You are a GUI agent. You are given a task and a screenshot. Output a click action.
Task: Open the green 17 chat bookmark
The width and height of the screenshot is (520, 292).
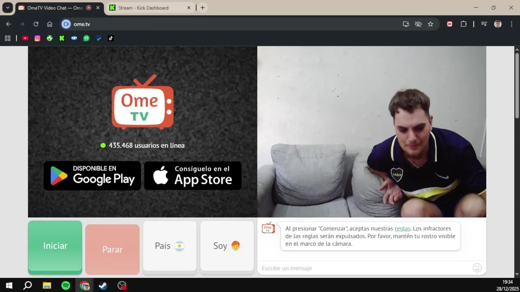[x=86, y=38]
